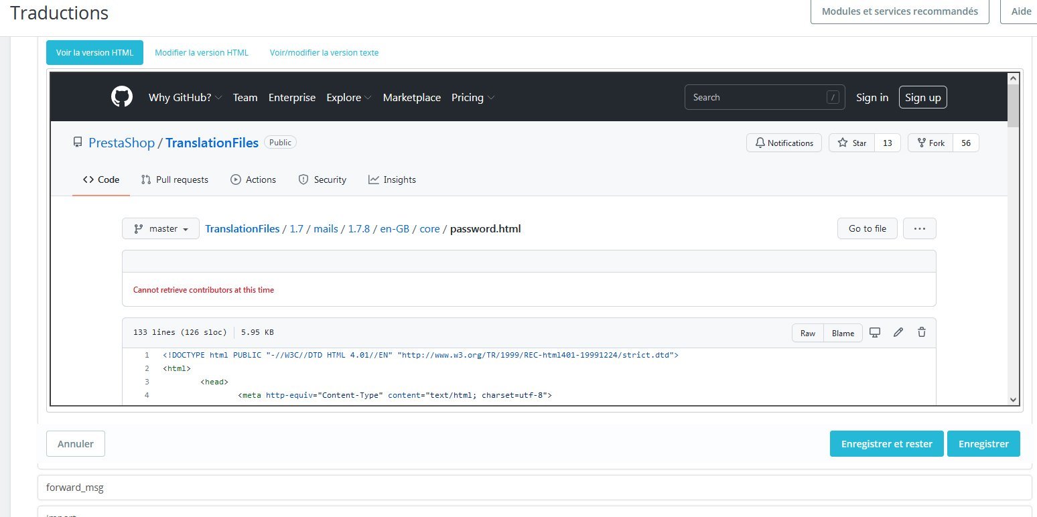The image size is (1037, 517).
Task: Select the Modifier la version HTML tab
Action: tap(202, 53)
